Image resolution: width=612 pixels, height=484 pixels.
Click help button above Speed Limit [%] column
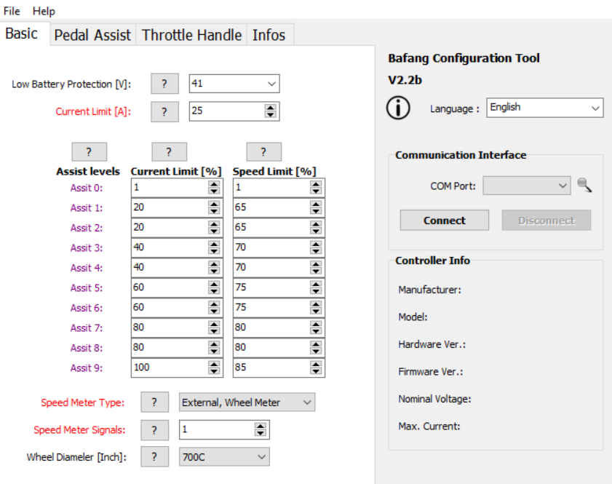(x=263, y=151)
